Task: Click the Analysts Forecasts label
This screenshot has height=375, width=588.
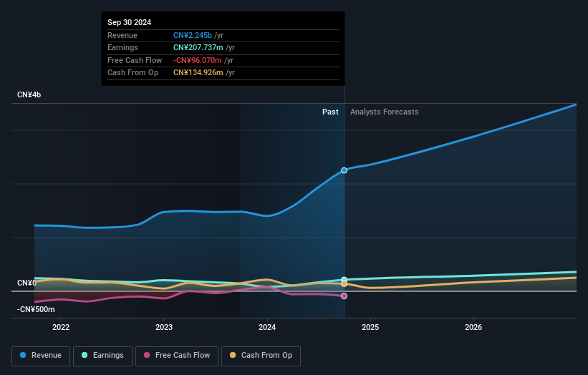Action: [385, 112]
